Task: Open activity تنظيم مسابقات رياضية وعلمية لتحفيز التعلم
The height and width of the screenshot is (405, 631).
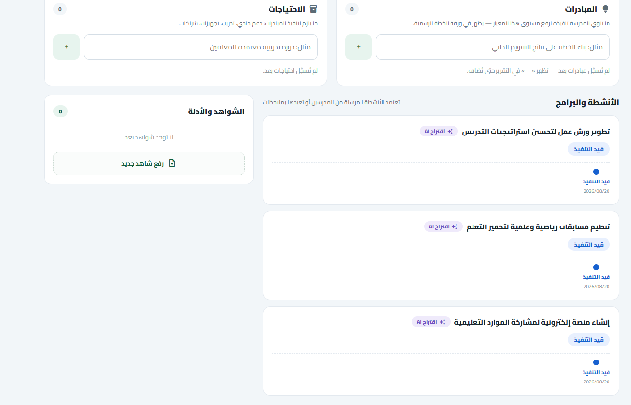Action: [539, 227]
